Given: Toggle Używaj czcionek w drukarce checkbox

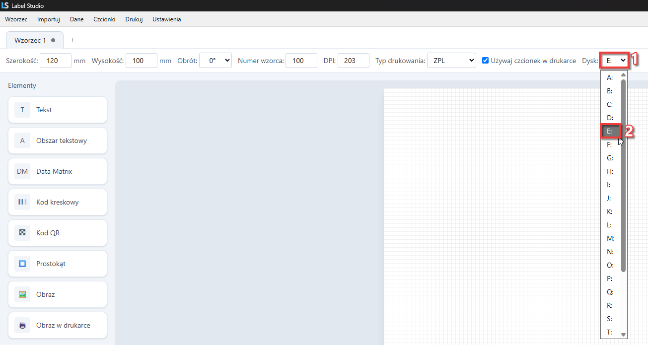Looking at the screenshot, I should click(x=486, y=61).
